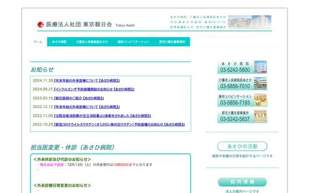Screen dimensions: 309x193
Task: Click the red logo icon beside 医療法人社団
Action: pyautogui.click(x=40, y=25)
